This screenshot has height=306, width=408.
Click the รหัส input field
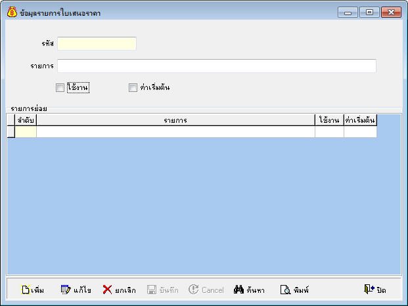(x=97, y=43)
